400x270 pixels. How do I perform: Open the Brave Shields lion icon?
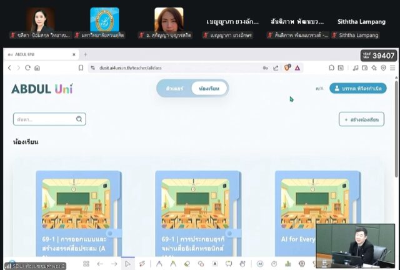pyautogui.click(x=287, y=67)
